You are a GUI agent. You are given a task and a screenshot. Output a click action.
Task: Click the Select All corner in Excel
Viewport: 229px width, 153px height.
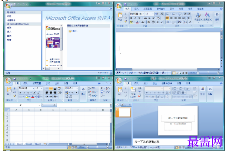(7, 110)
